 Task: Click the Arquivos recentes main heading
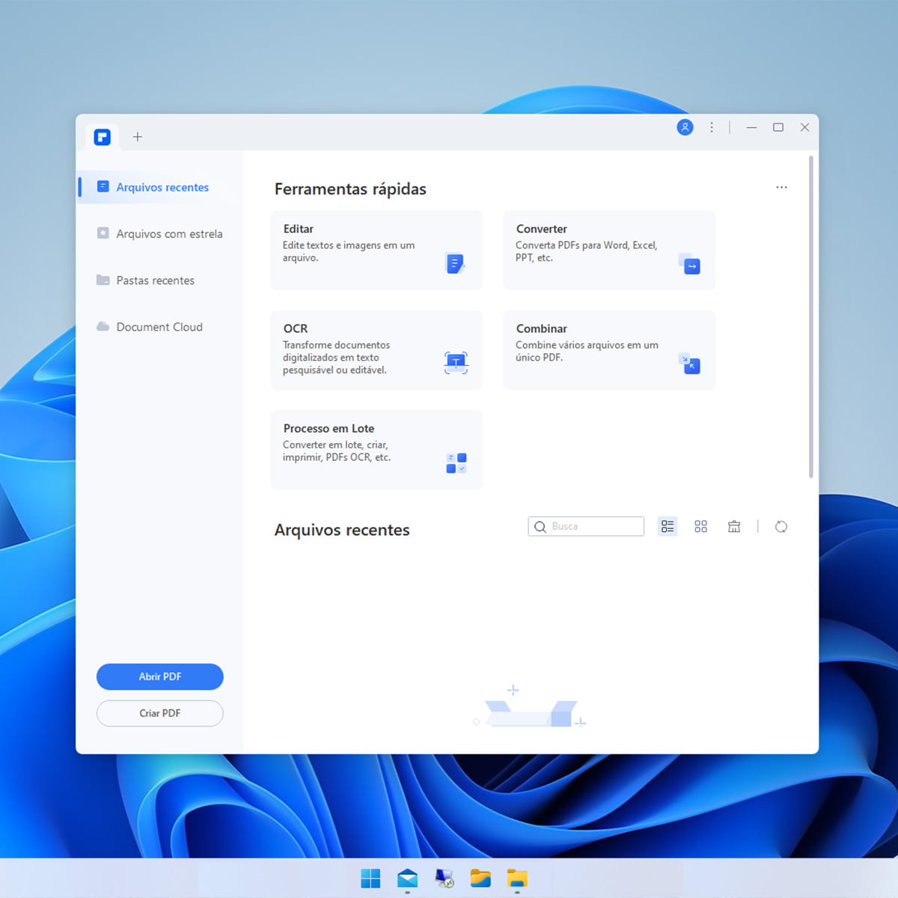pos(342,530)
